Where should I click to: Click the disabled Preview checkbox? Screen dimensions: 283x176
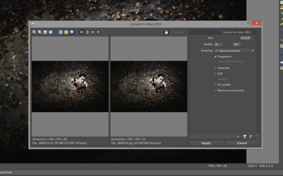click(x=215, y=79)
